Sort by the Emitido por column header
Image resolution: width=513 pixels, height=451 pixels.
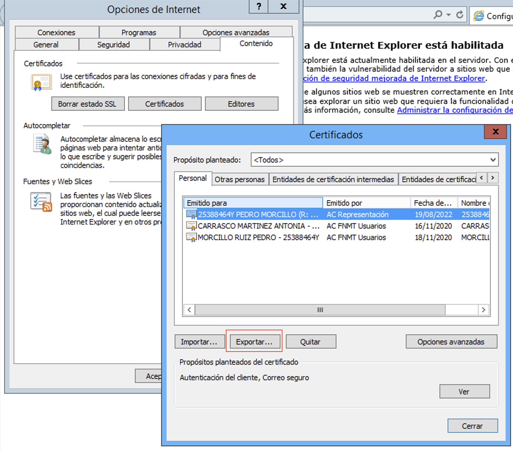pos(366,203)
